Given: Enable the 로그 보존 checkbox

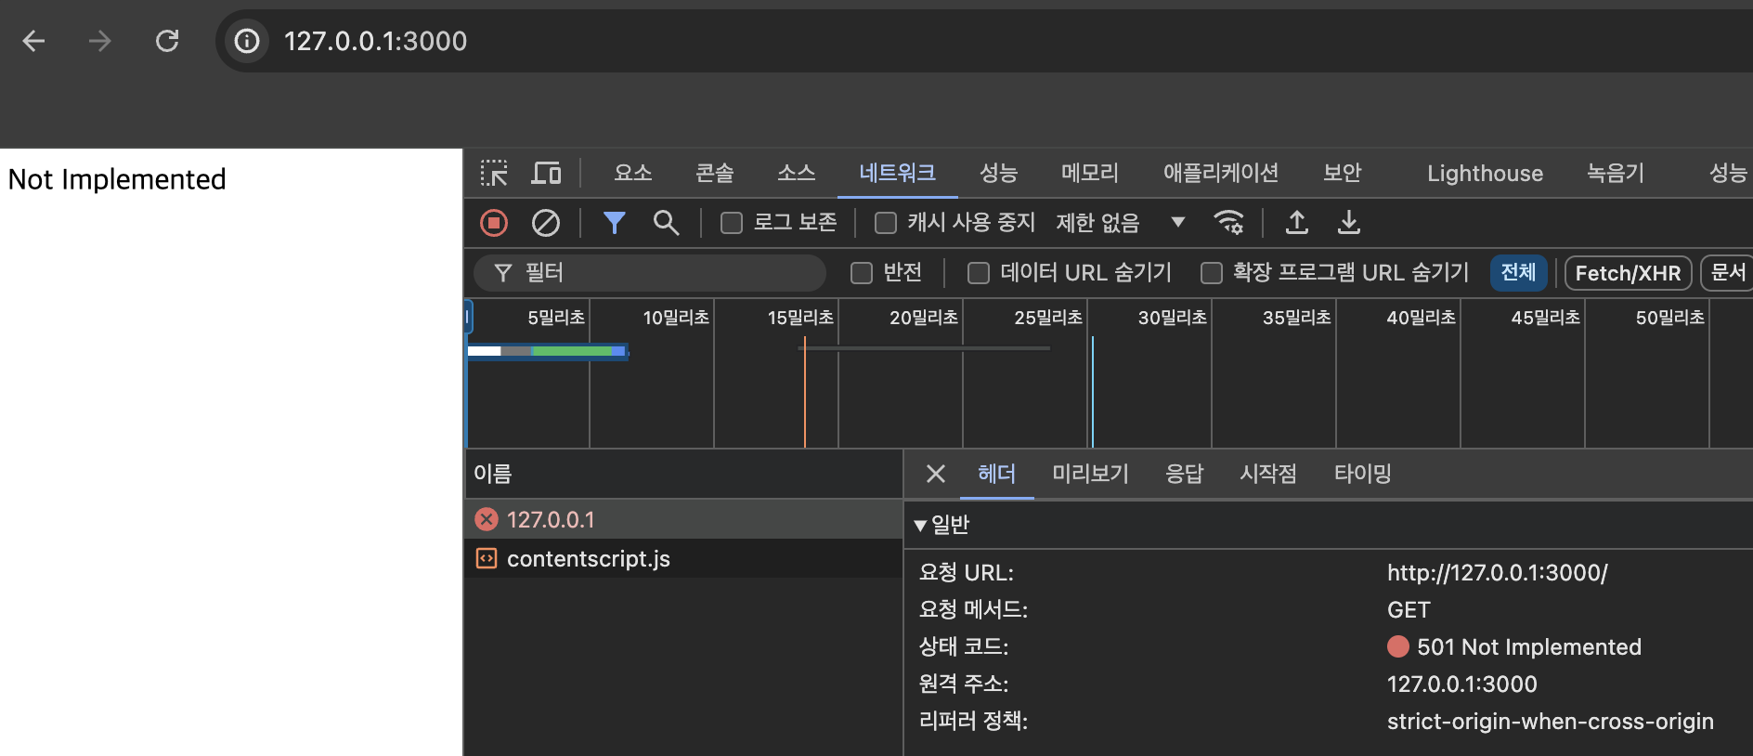Looking at the screenshot, I should point(732,223).
